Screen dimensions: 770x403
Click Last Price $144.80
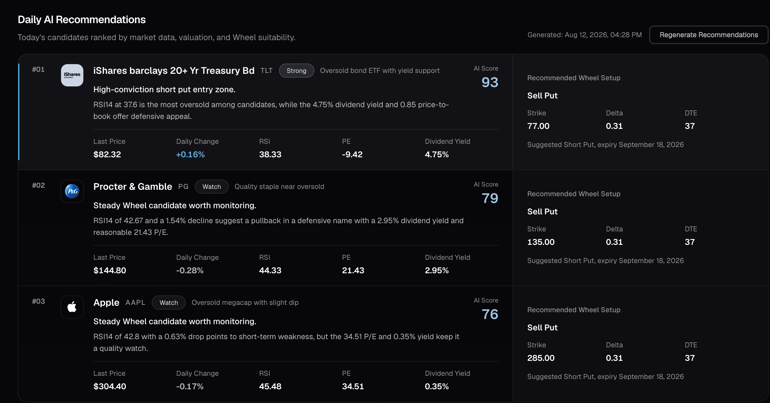click(110, 271)
